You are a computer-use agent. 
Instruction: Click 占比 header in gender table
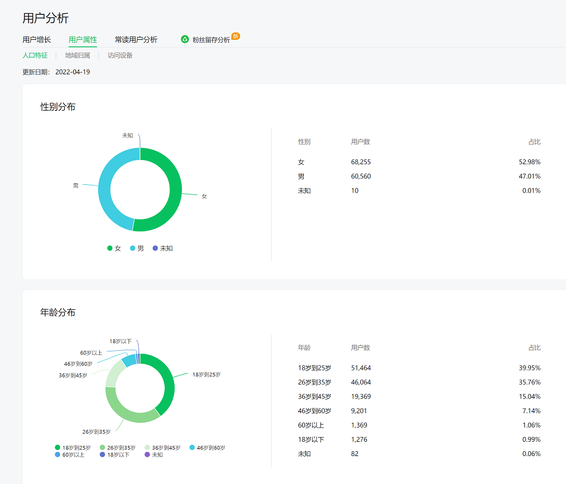coord(534,142)
